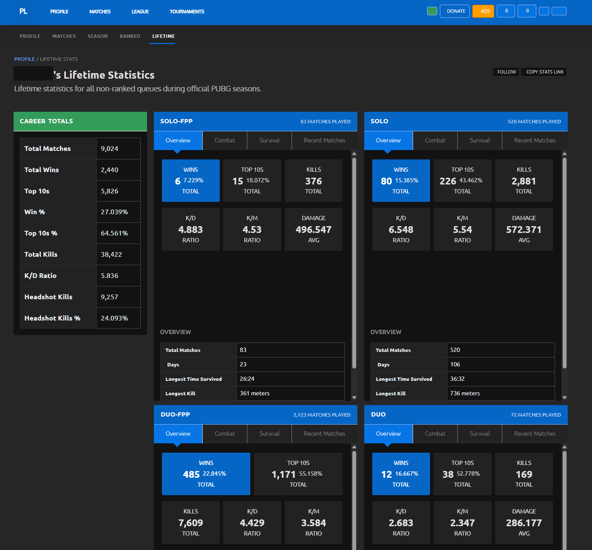This screenshot has height=550, width=592.
Task: Click COPY STATS LINK button
Action: [544, 72]
